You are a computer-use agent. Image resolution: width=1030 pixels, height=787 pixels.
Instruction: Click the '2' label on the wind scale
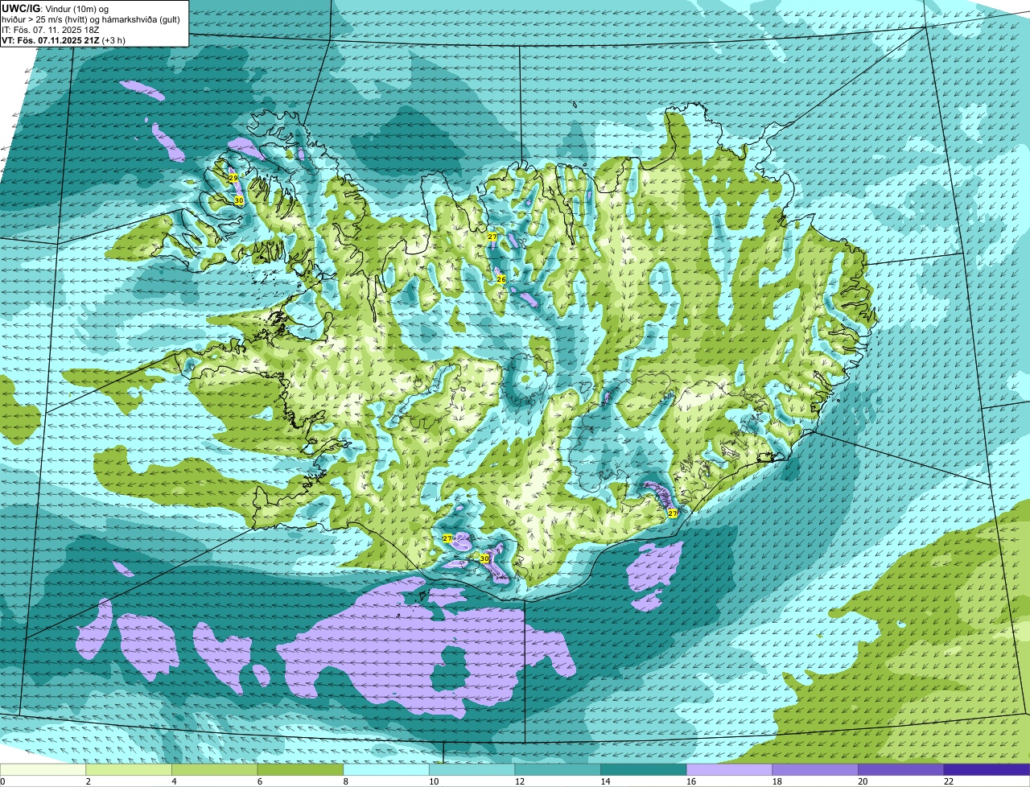pyautogui.click(x=88, y=781)
